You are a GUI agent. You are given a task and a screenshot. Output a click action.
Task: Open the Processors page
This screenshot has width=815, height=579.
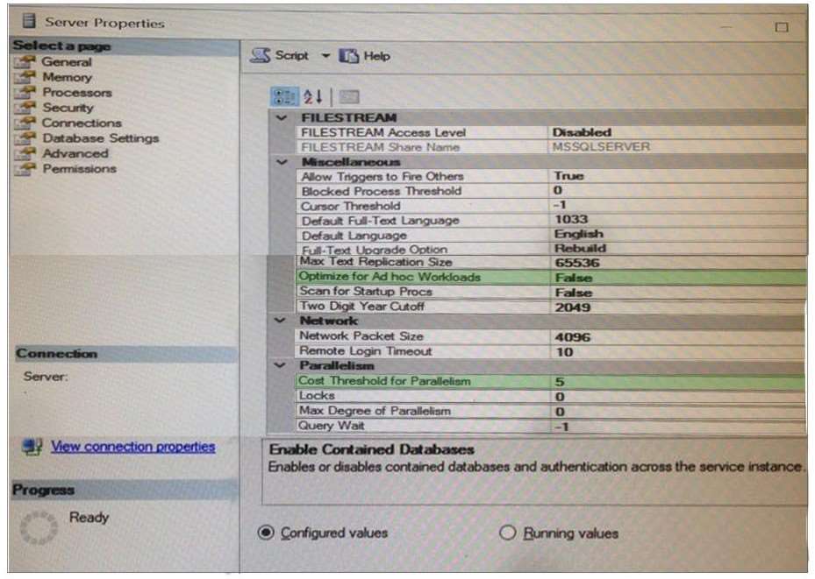77,92
